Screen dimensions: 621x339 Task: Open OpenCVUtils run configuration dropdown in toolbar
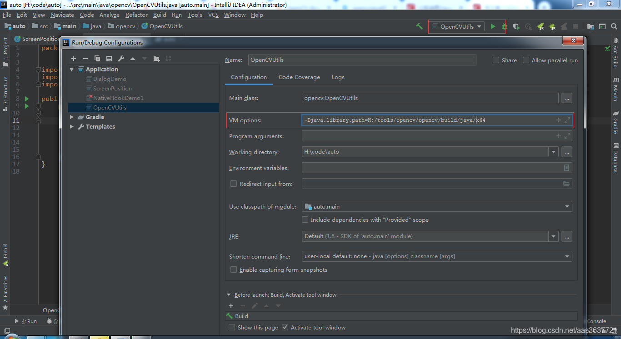coord(457,26)
